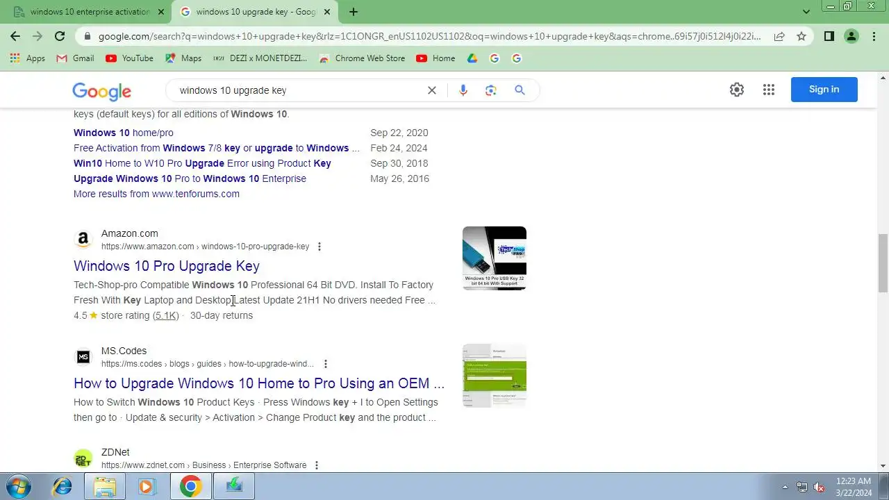
Task: Open more options for Amazon.com result
Action: [319, 247]
